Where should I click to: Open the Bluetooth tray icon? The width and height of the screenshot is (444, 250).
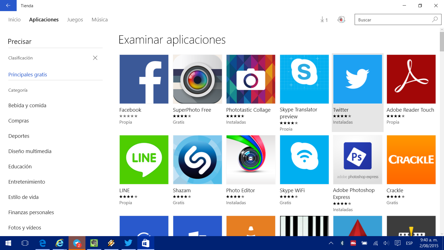[342, 243]
